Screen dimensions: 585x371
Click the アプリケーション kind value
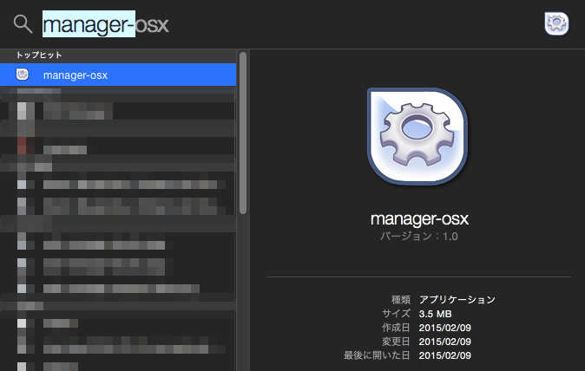click(x=457, y=299)
